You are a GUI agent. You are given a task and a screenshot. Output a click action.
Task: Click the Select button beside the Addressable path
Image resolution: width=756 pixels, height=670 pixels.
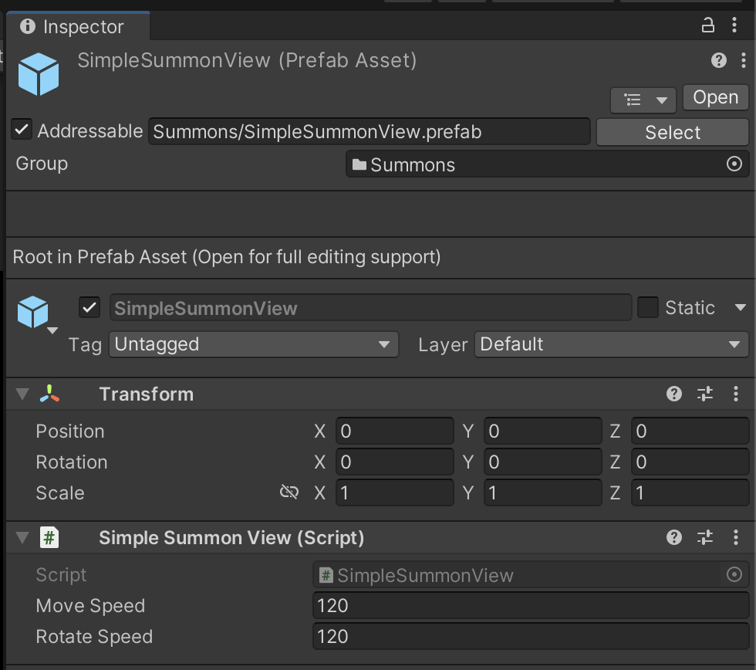672,132
